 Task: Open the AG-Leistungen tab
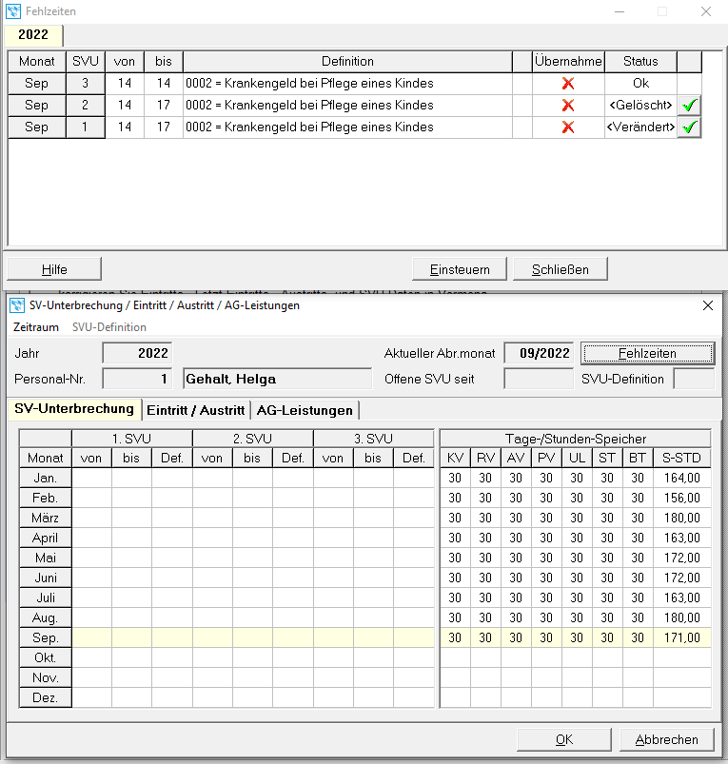pos(305,410)
